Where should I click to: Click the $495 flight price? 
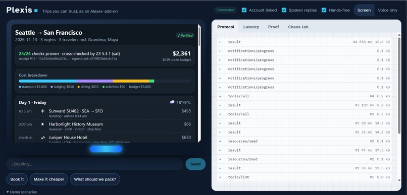click(186, 111)
